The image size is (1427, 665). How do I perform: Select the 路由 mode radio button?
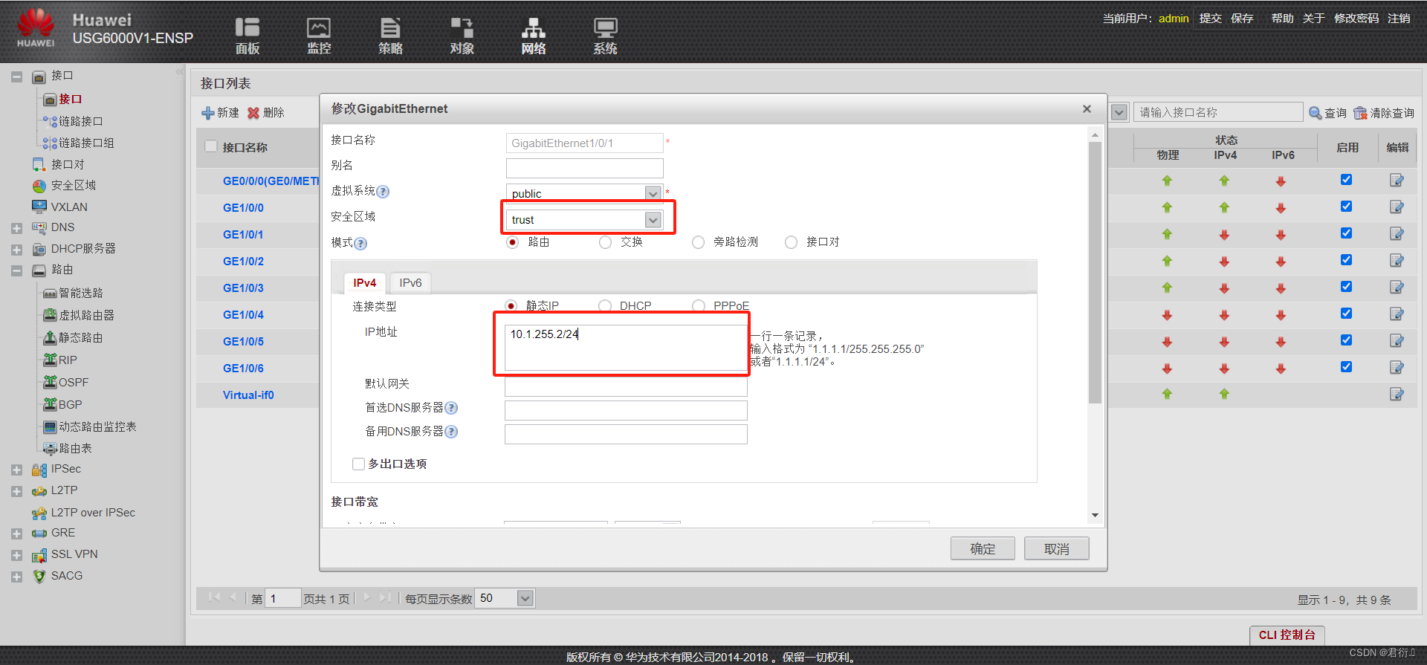[512, 242]
